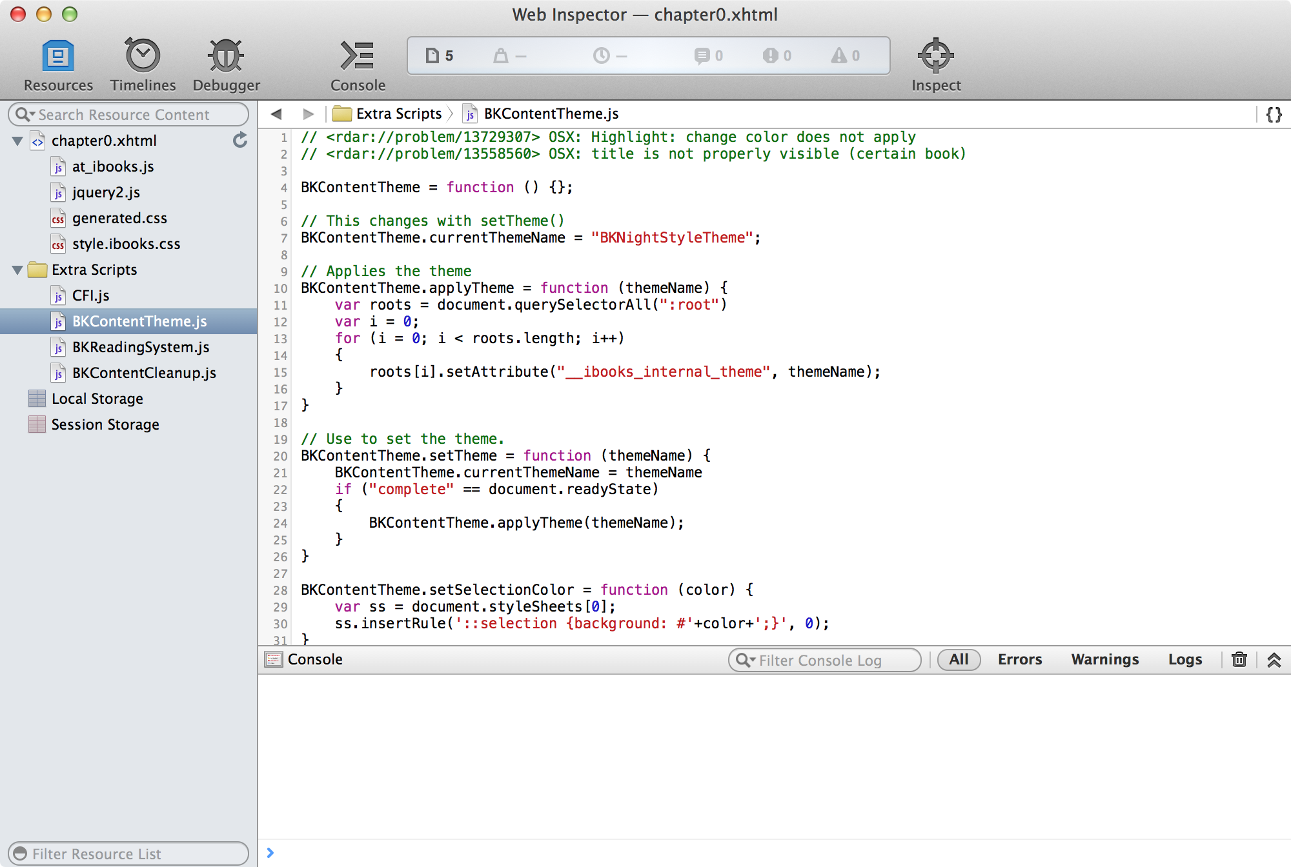
Task: Clear the console with the trash icon
Action: click(1239, 659)
